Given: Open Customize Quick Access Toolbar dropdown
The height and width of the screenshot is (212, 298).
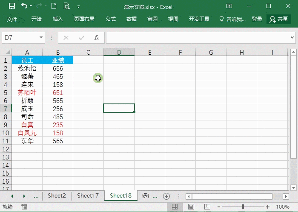Looking at the screenshot, I should pyautogui.click(x=78, y=7).
